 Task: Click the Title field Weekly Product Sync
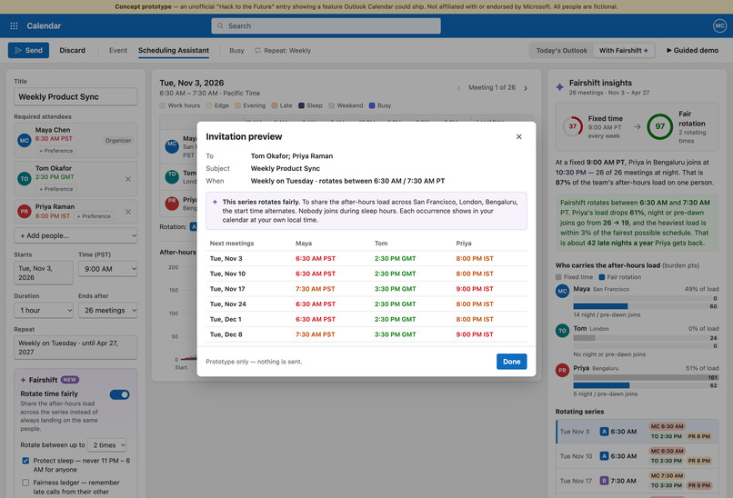(x=75, y=96)
